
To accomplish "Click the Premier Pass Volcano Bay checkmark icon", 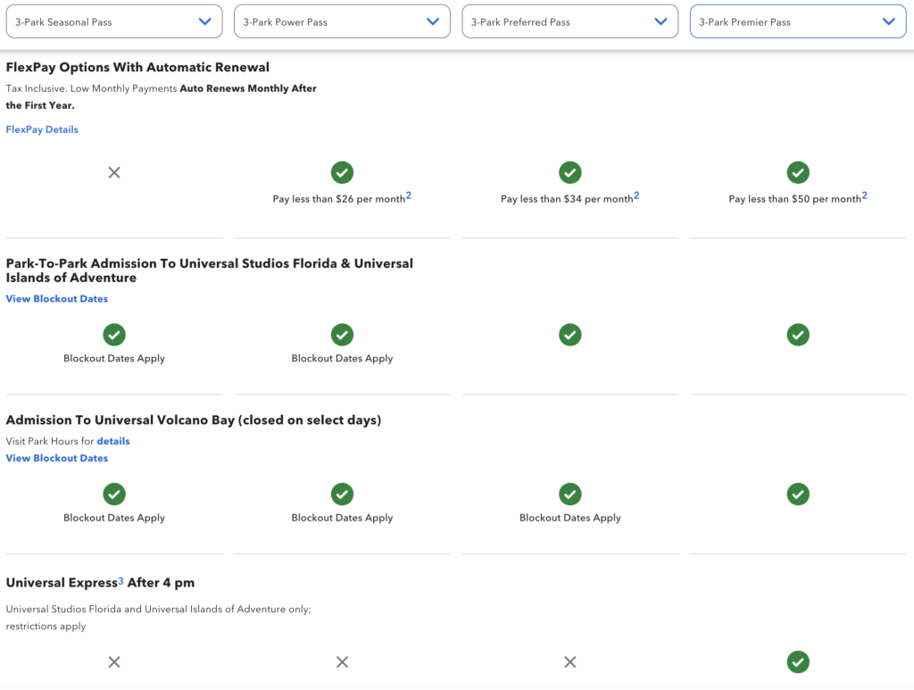I will [x=798, y=494].
